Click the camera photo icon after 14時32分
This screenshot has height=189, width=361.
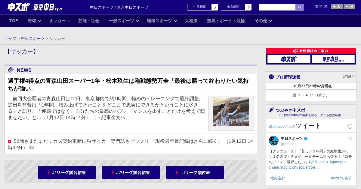pos(31,147)
